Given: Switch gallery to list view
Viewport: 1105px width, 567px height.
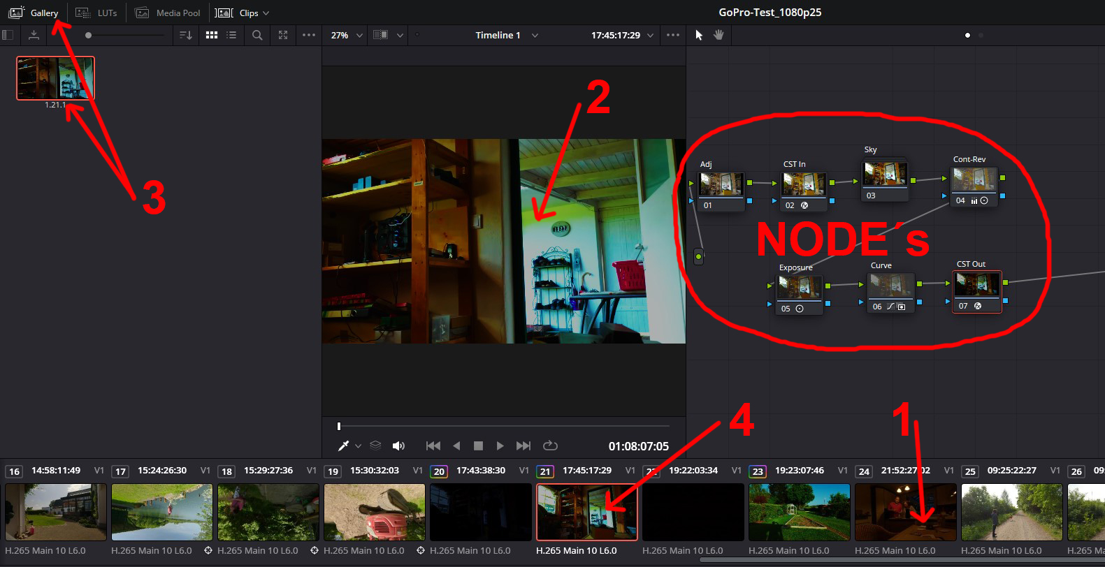Looking at the screenshot, I should (x=231, y=35).
